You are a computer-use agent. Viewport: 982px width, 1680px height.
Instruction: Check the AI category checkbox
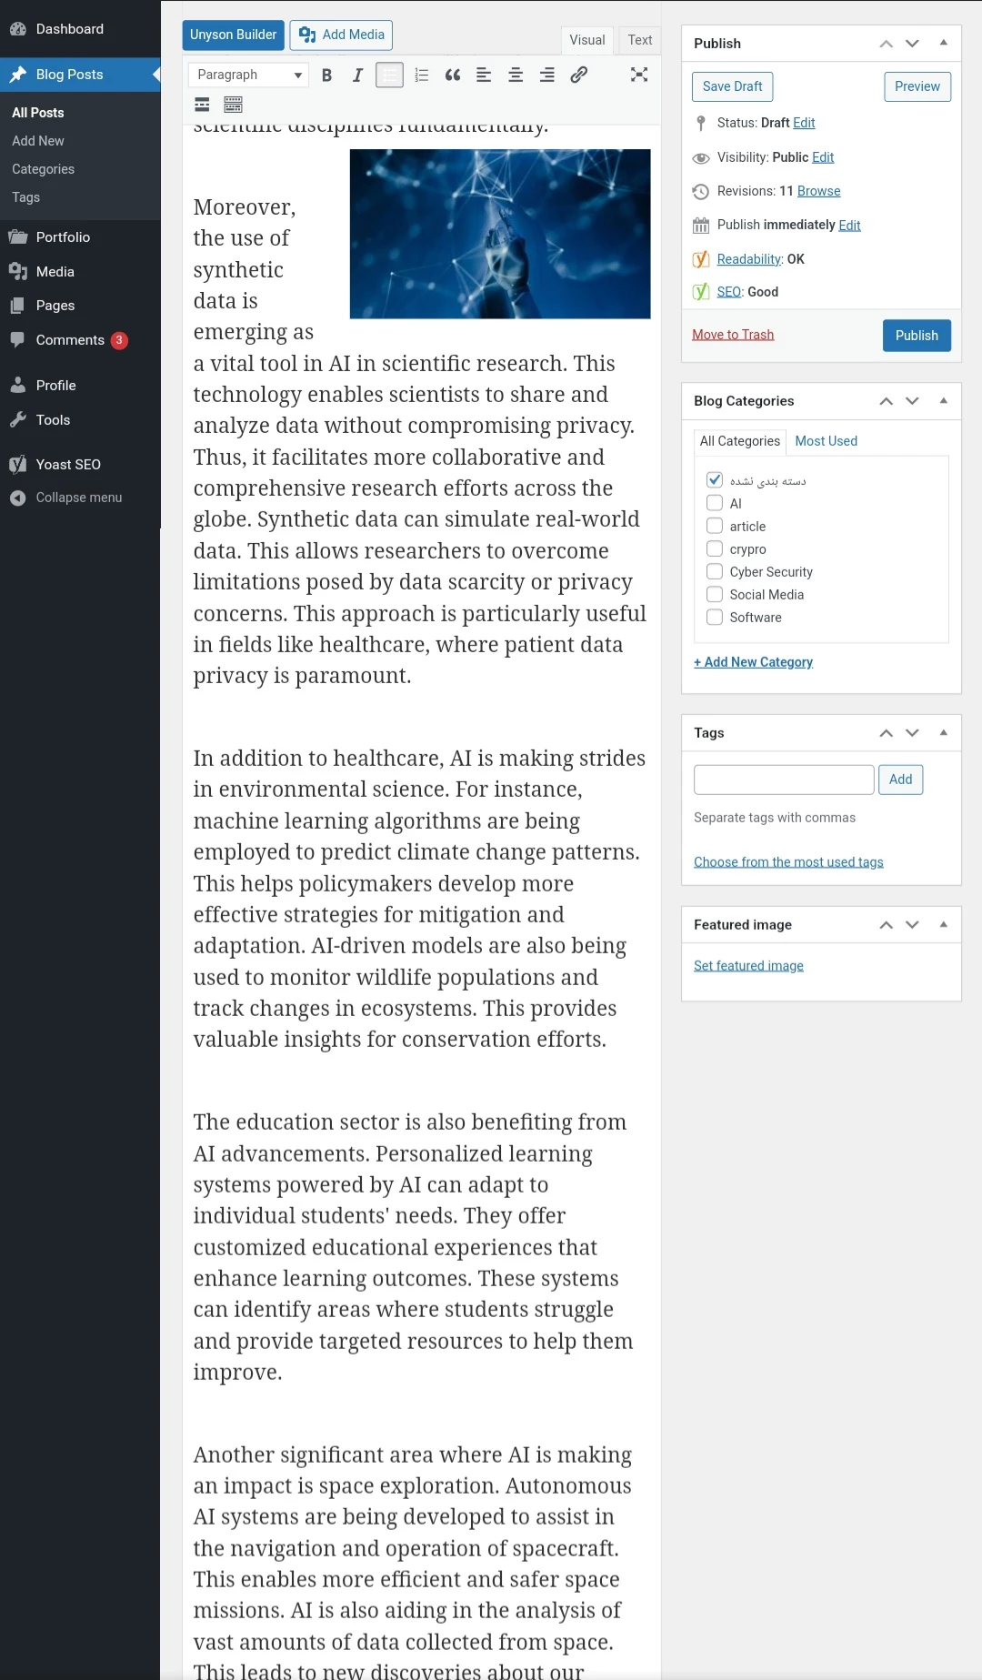tap(715, 503)
